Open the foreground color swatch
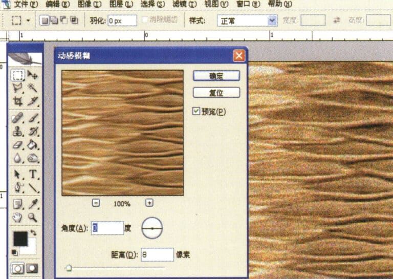The height and width of the screenshot is (279, 393). [x=20, y=239]
